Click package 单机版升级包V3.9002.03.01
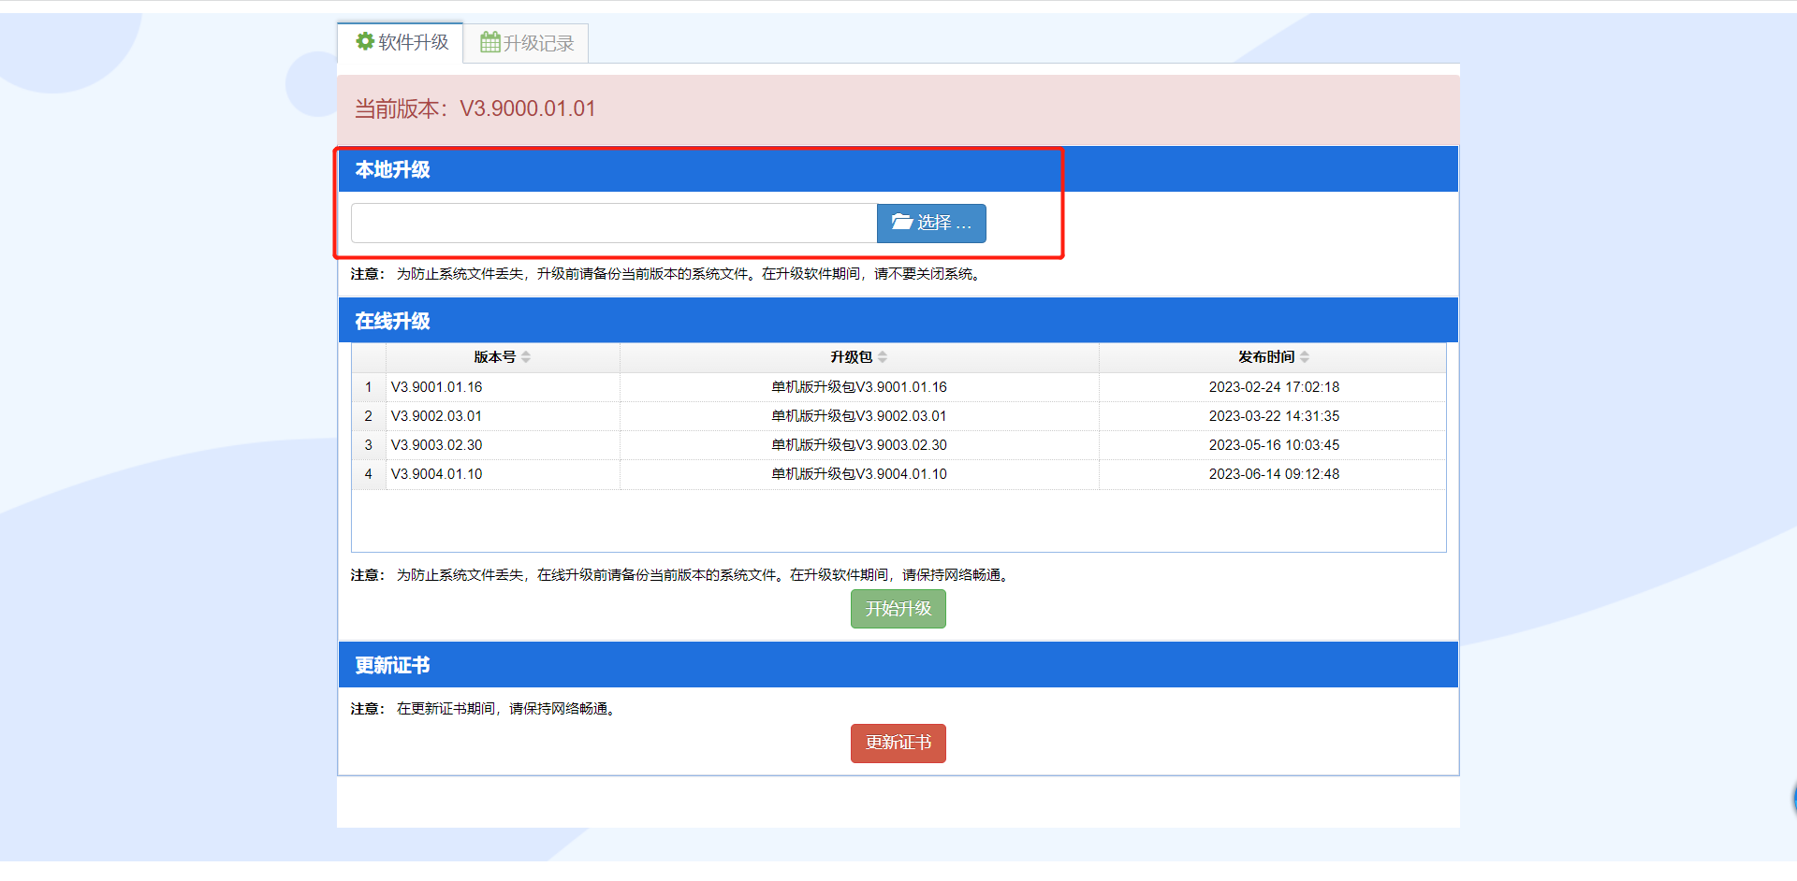Viewport: 1797px width, 881px height. click(x=859, y=416)
